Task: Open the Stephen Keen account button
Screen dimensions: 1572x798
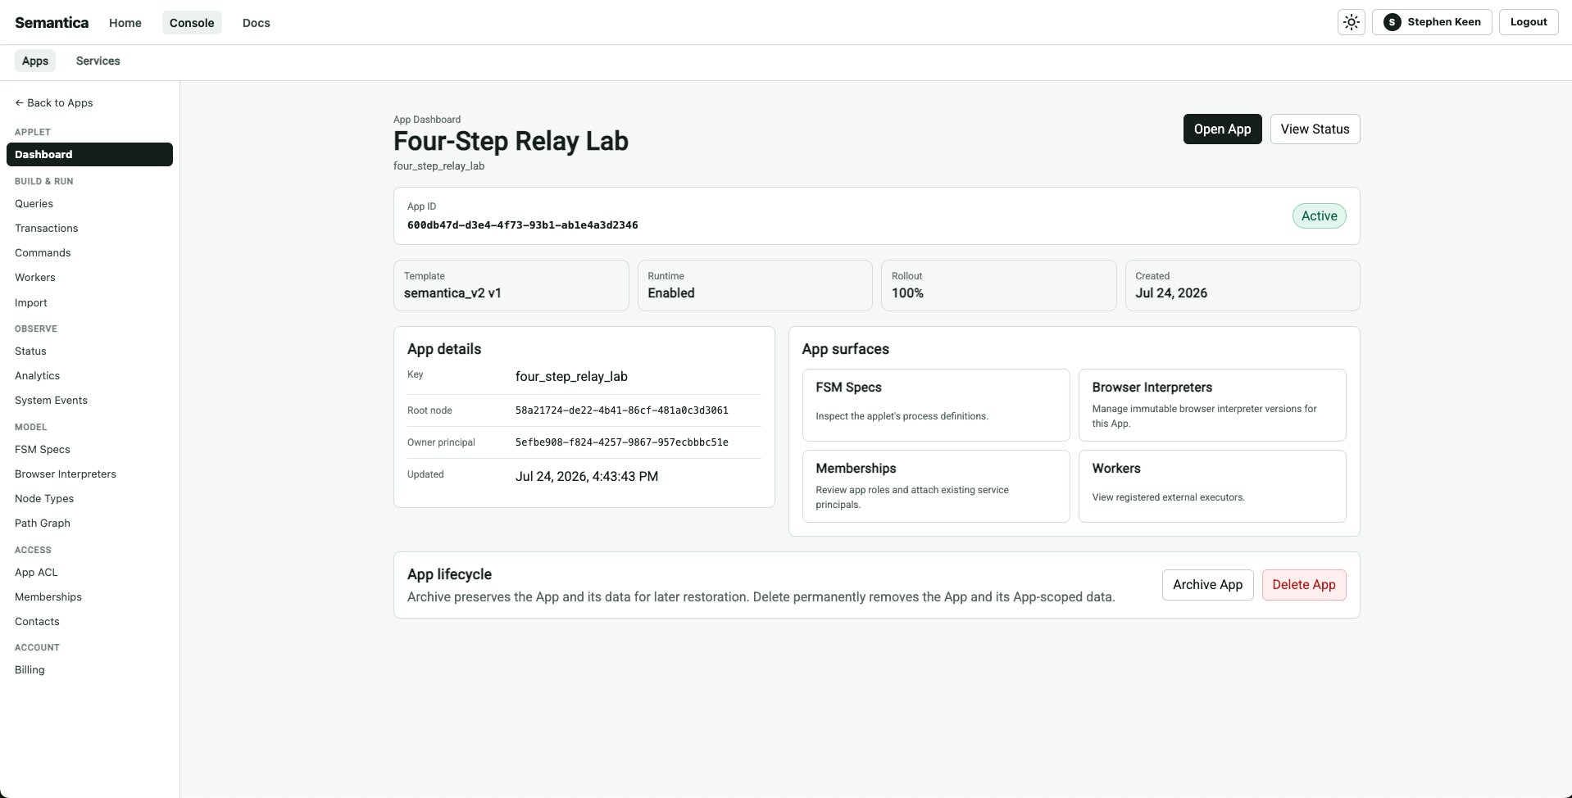Action: 1432,22
